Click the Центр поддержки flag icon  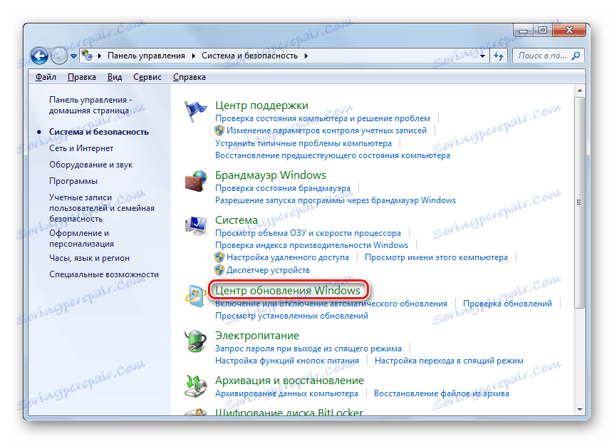tap(195, 111)
